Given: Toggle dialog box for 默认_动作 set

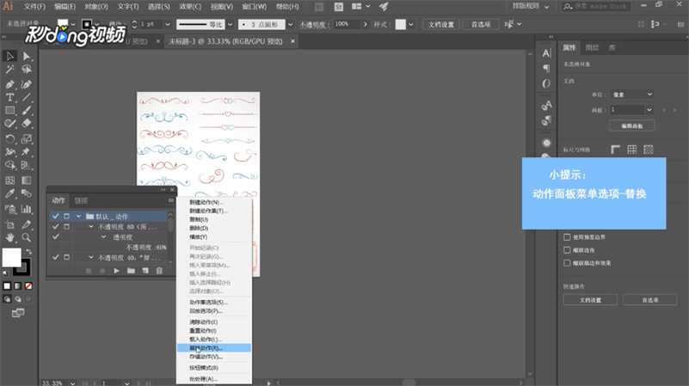Looking at the screenshot, I should (66, 216).
